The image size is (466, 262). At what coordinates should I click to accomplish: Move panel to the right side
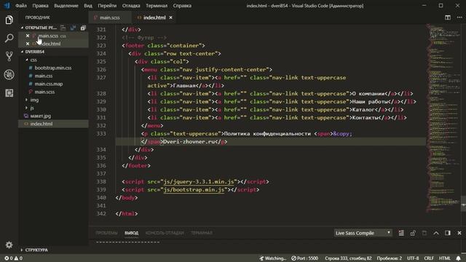pyautogui.click(x=448, y=233)
